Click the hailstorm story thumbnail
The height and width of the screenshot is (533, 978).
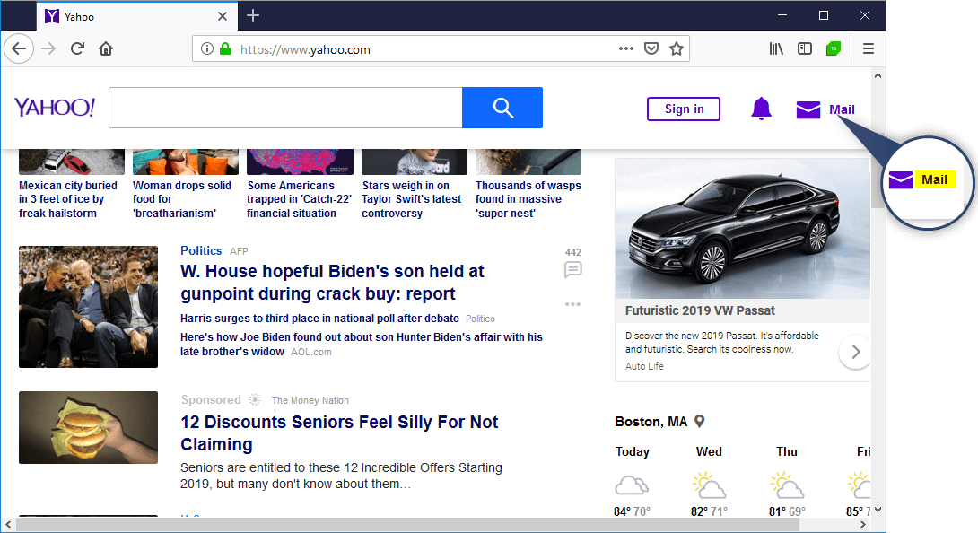72,162
